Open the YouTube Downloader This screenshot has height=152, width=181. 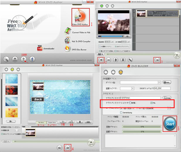46,48
